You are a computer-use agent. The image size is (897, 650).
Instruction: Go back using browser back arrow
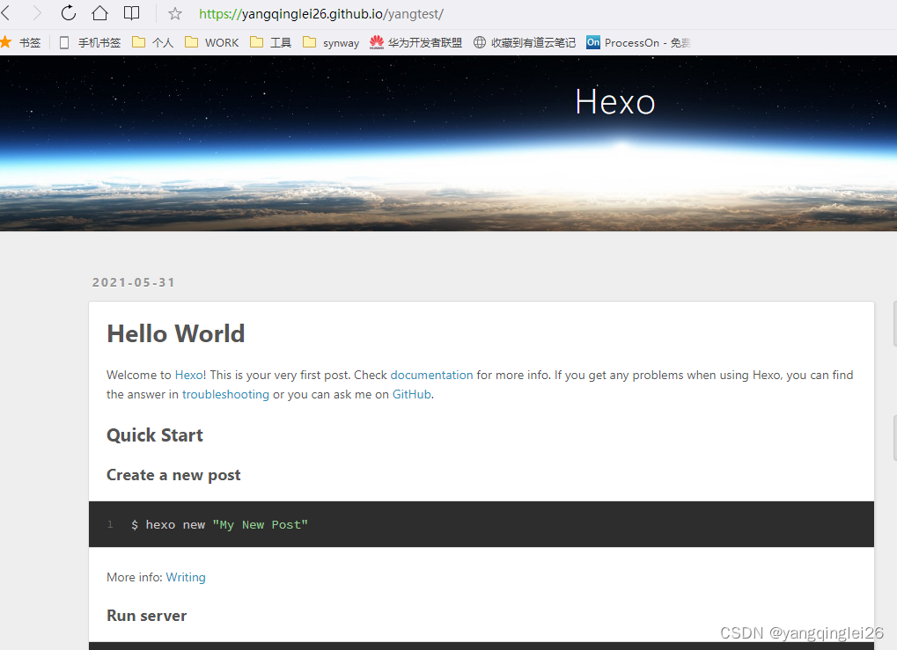click(x=5, y=13)
